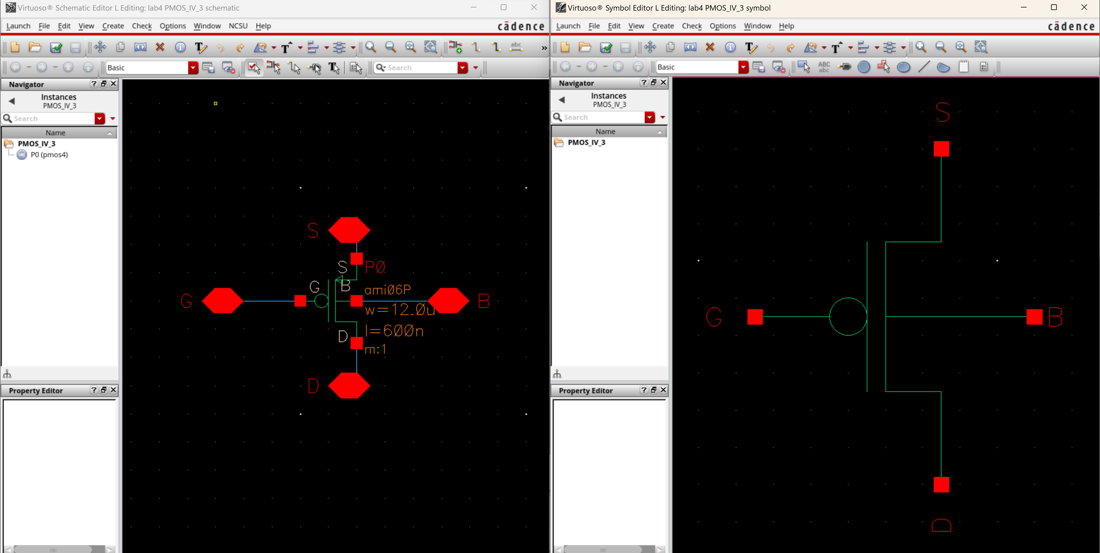Select the circle shape tool in Symbol Editor
Screen dimensions: 1100x553
[863, 67]
